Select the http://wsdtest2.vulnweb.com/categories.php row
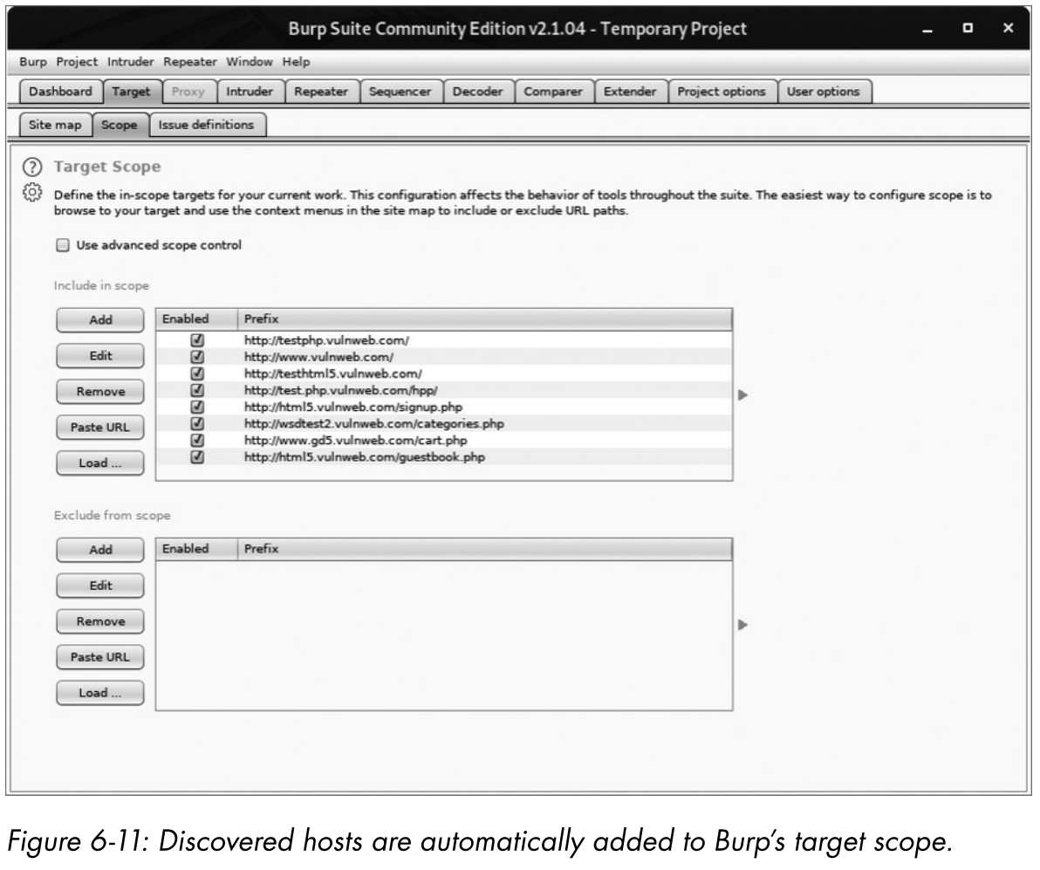The height and width of the screenshot is (870, 1040). click(373, 424)
